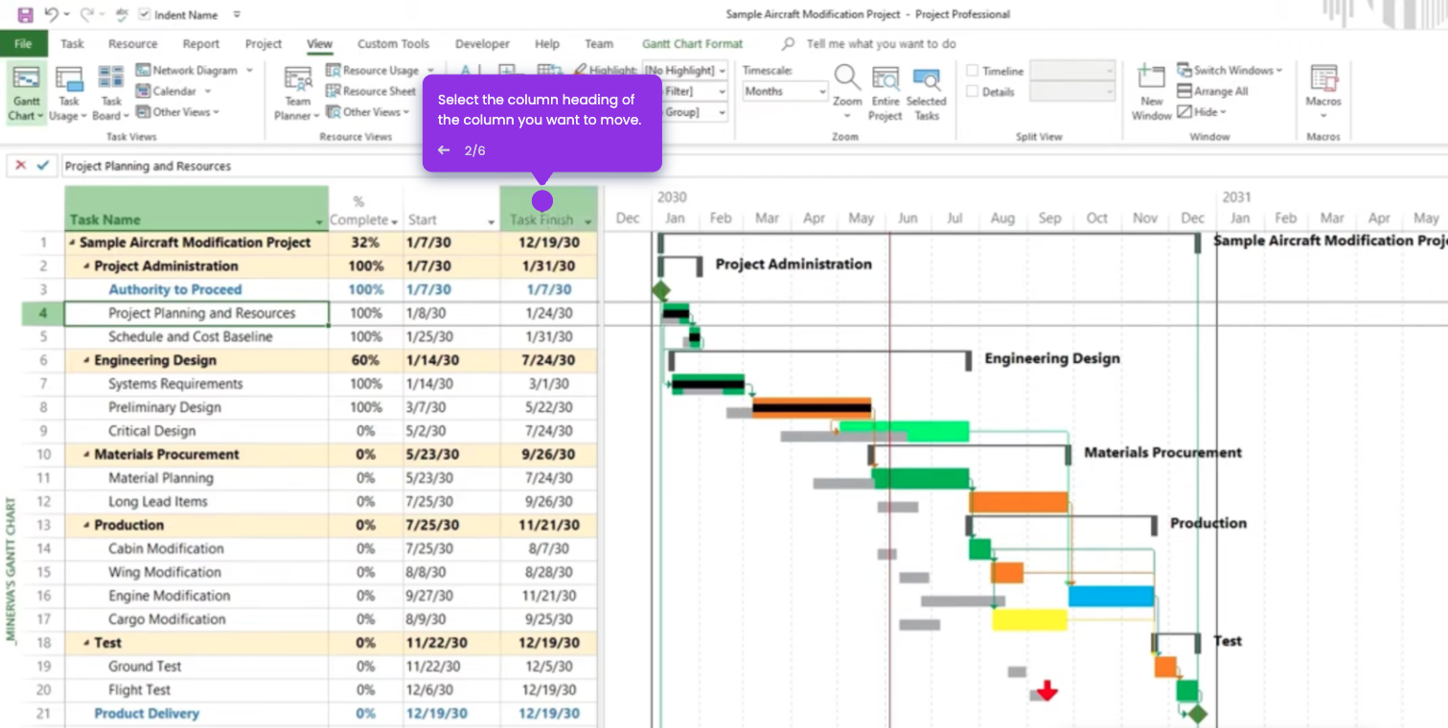Switch to Network Diagram view
The image size is (1448, 728).
[195, 70]
